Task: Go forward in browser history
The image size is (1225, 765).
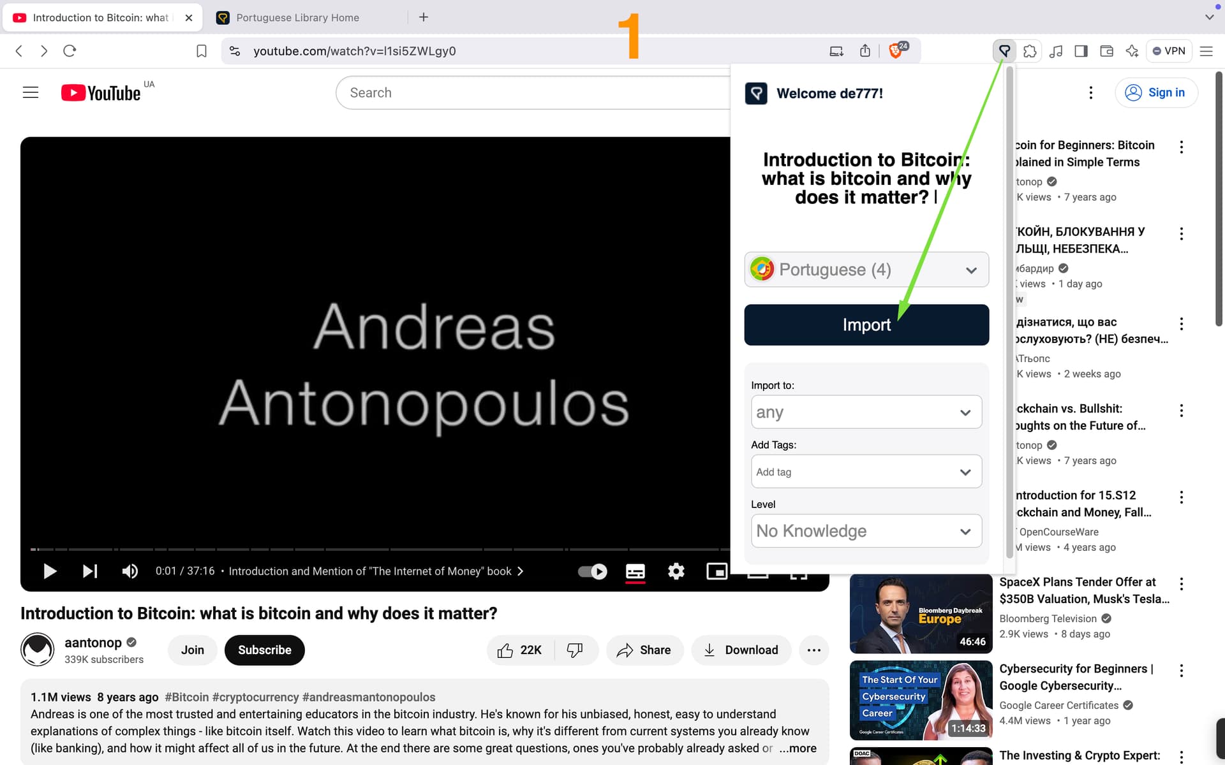Action: [43, 51]
